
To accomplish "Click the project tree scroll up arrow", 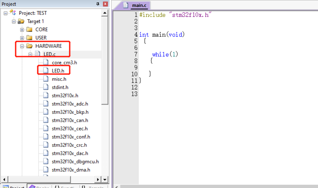I will pyautogui.click(x=105, y=13).
